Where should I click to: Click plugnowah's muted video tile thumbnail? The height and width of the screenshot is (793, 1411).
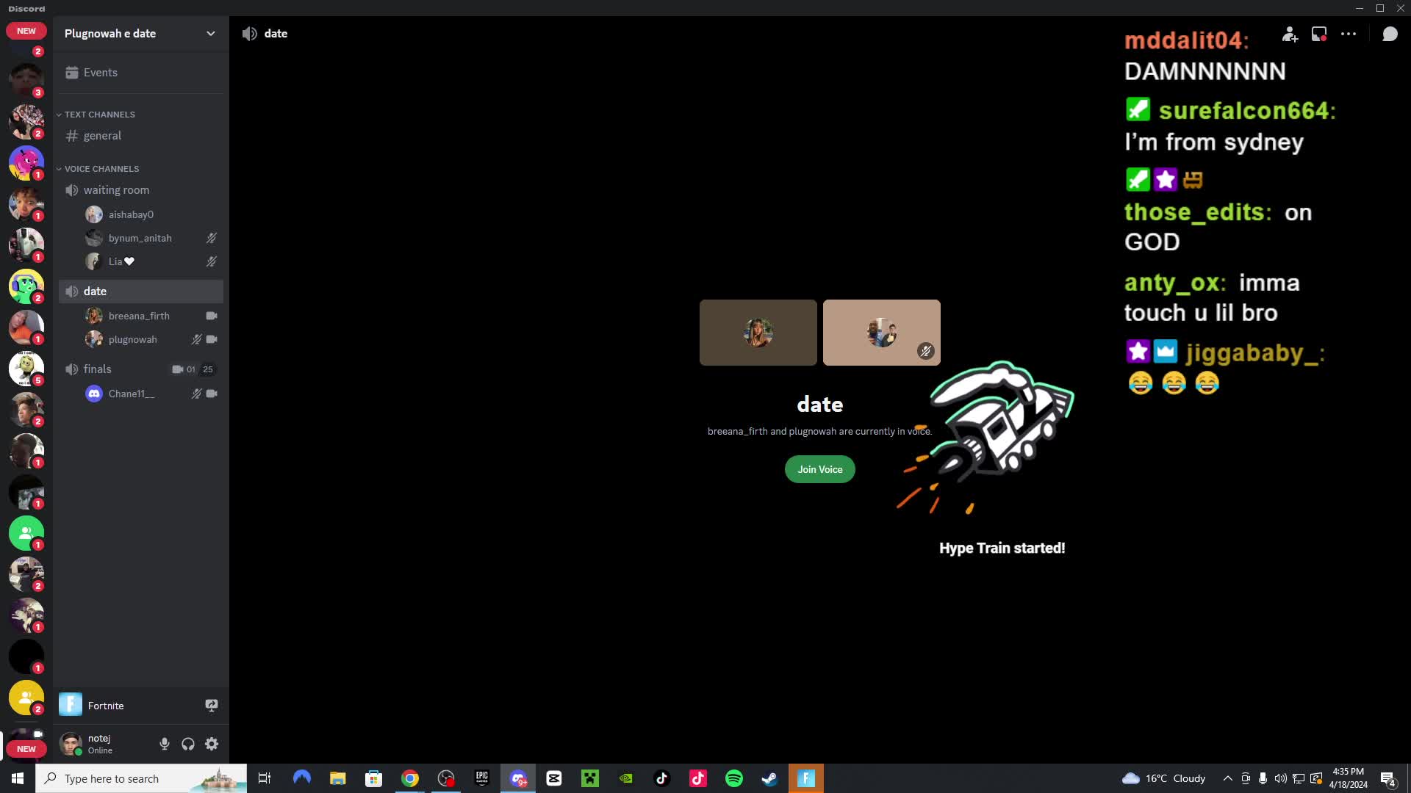click(882, 333)
